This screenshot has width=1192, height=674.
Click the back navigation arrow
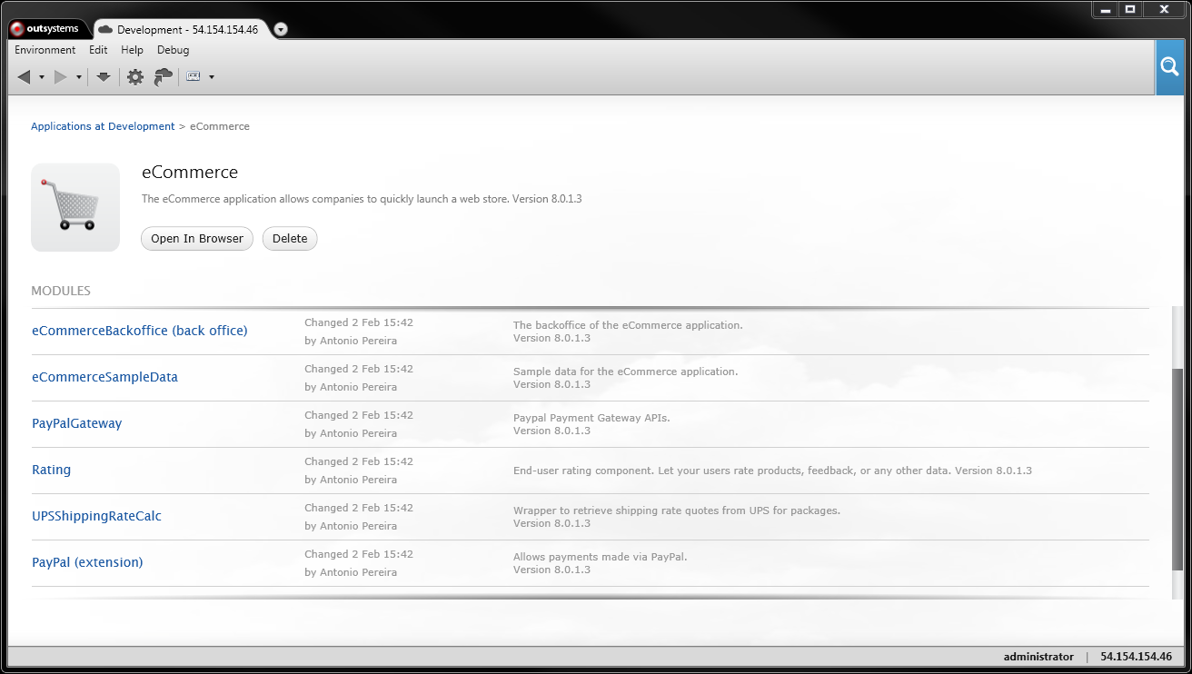[25, 77]
